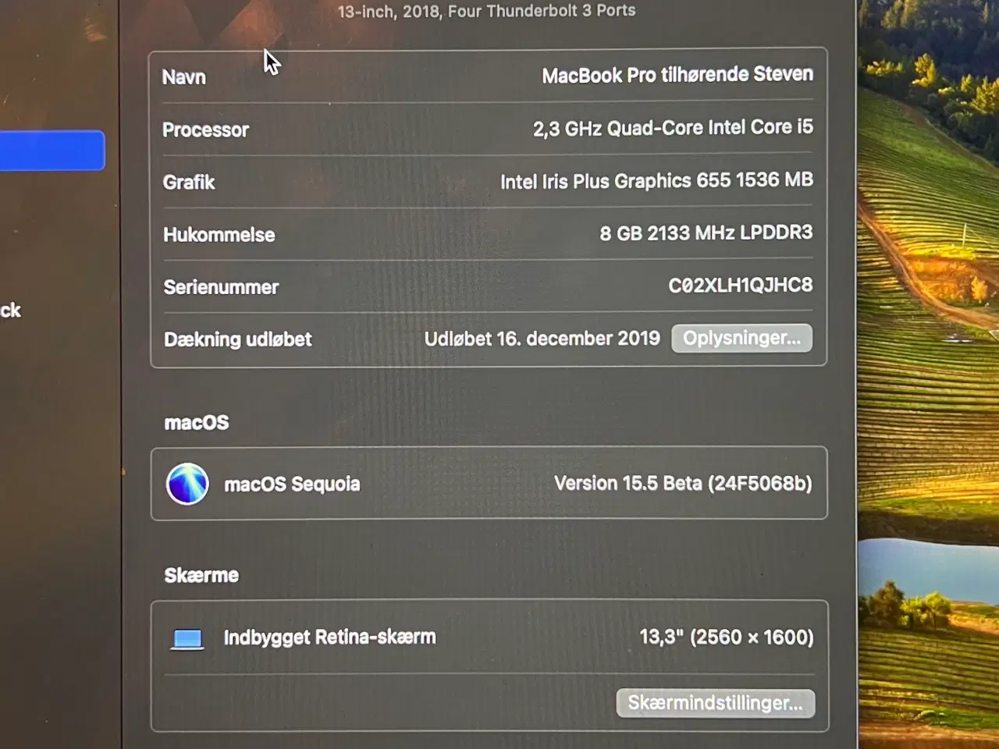Screen dimensions: 999x749
Task: Click the Hukommelse 8 GB memory row
Action: point(488,233)
